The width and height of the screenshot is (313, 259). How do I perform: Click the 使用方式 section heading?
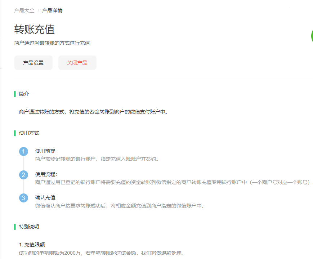click(x=29, y=133)
